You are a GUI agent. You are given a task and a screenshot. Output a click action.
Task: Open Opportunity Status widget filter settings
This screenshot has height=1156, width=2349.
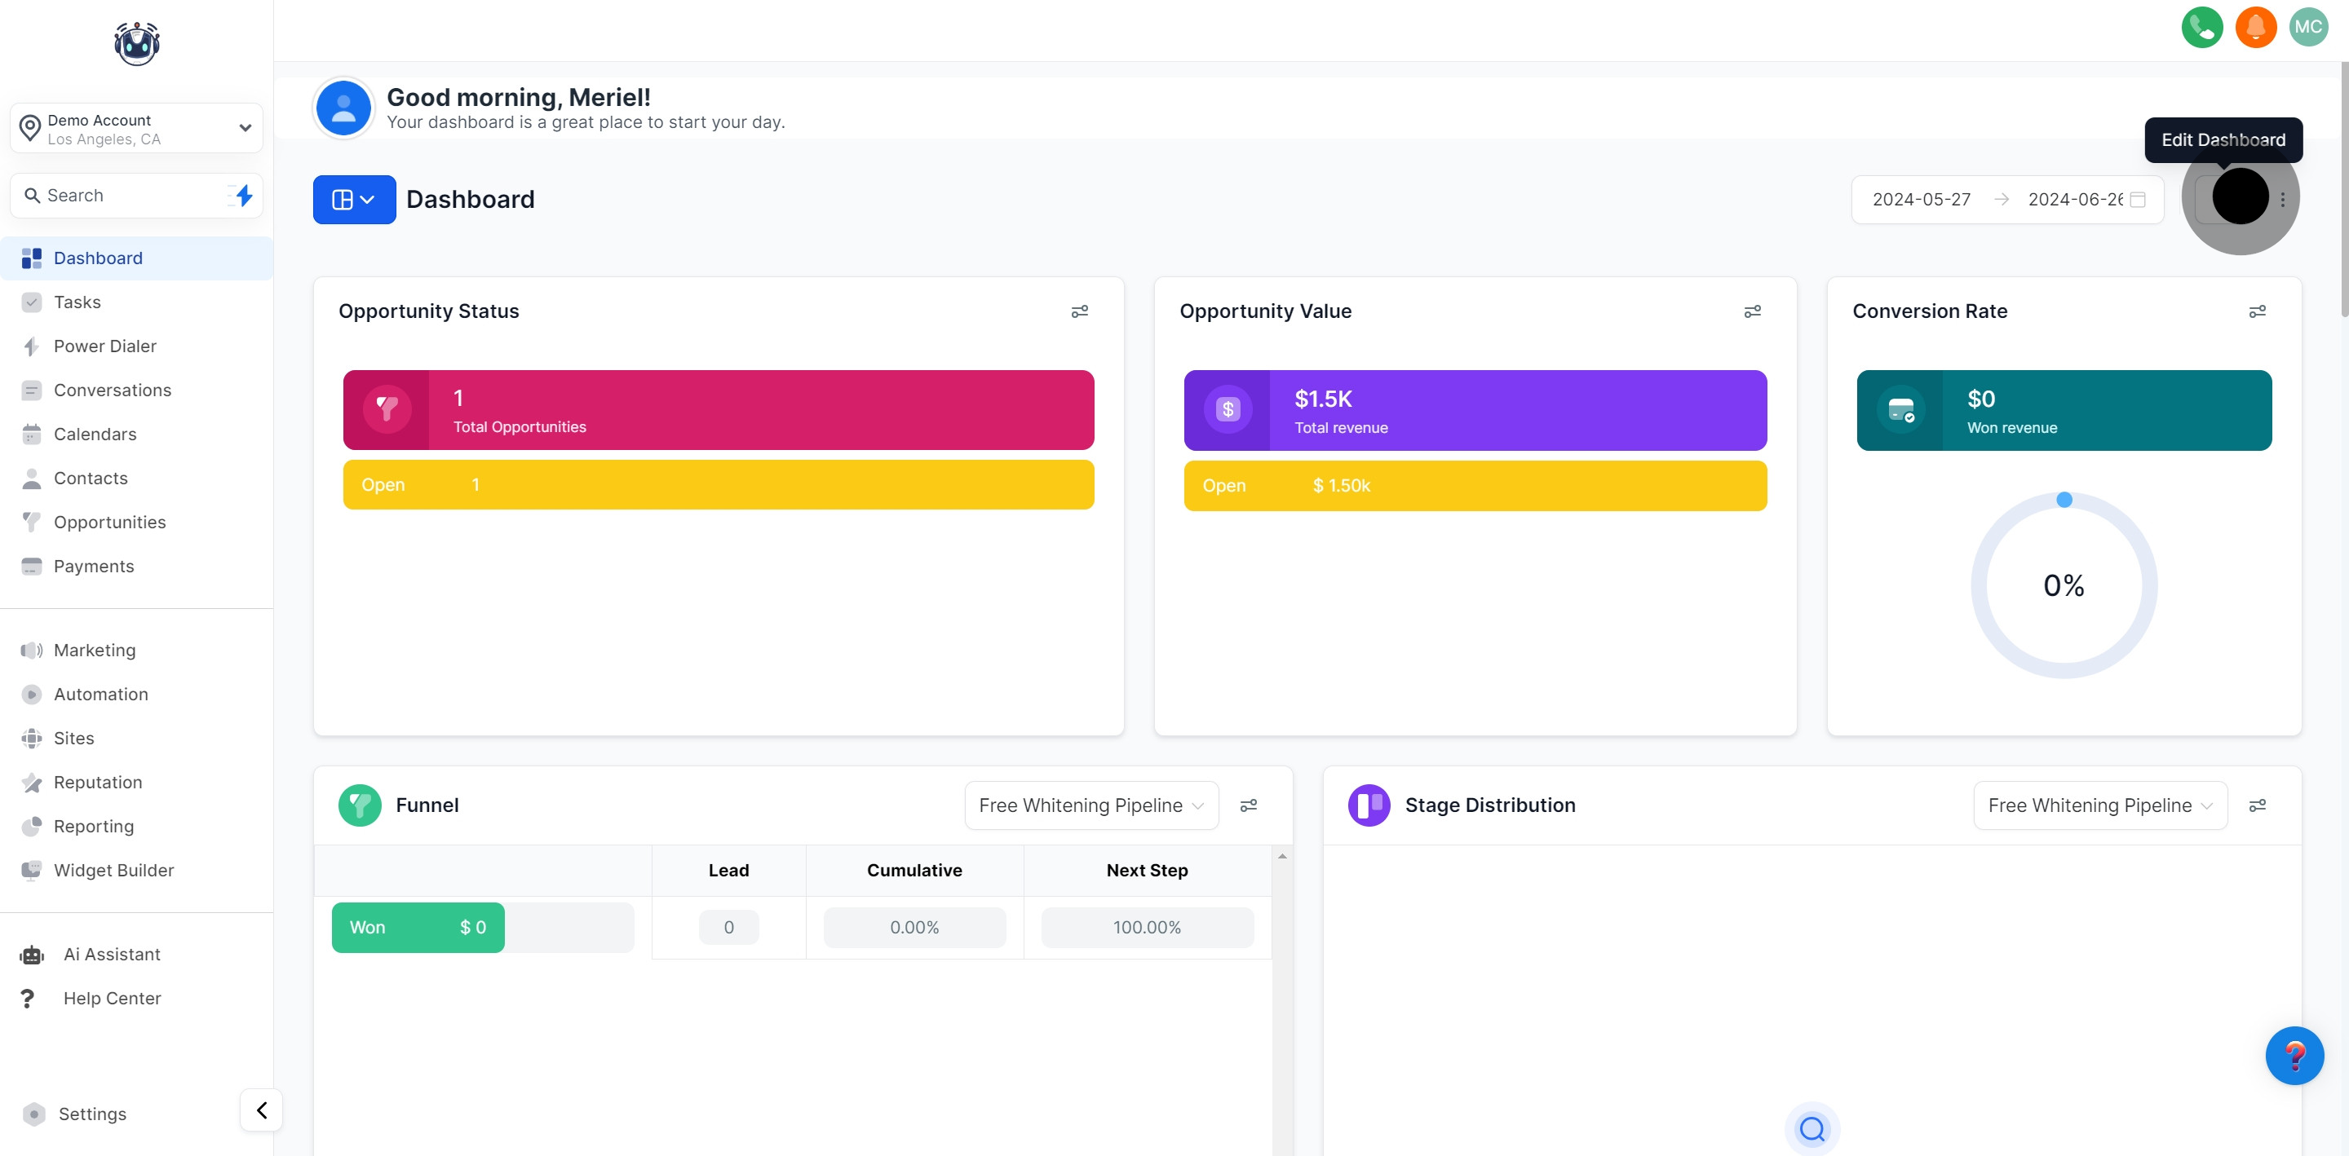[x=1079, y=311]
